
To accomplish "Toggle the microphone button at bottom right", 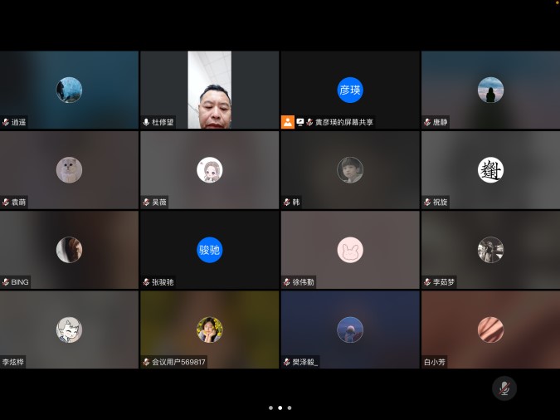I will pos(504,388).
